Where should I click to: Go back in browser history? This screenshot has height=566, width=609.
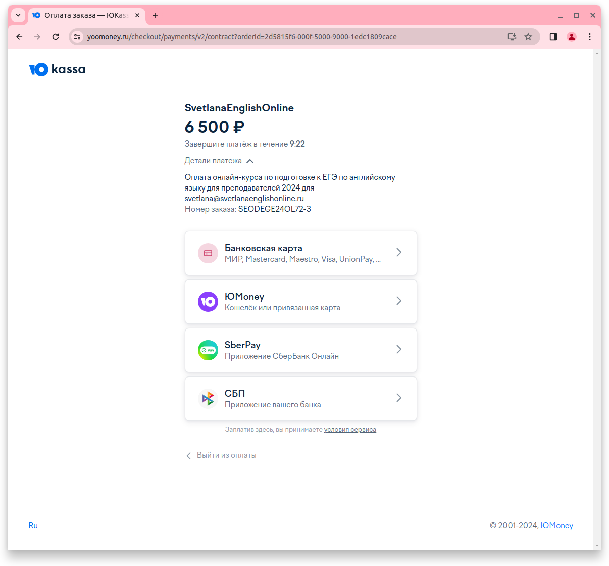pos(19,37)
